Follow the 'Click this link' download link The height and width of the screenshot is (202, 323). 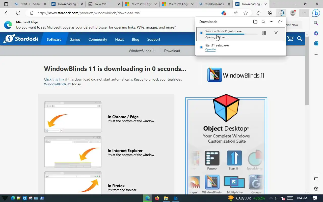click(54, 79)
